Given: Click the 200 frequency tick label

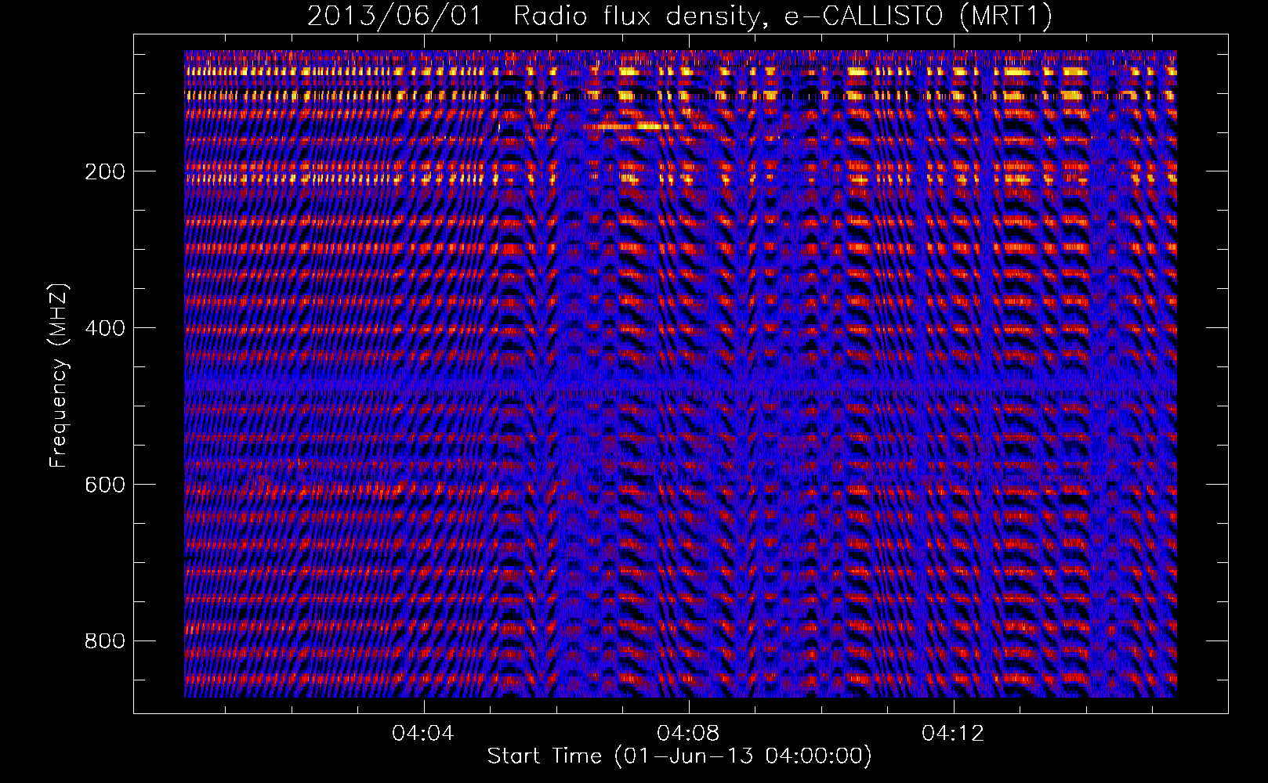Looking at the screenshot, I should pyautogui.click(x=105, y=171).
